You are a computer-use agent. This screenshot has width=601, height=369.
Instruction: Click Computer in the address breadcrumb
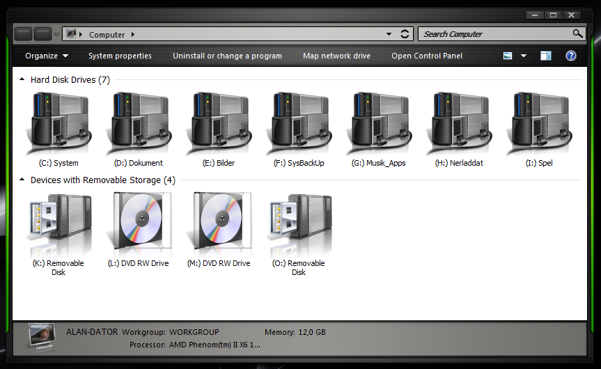(x=107, y=35)
